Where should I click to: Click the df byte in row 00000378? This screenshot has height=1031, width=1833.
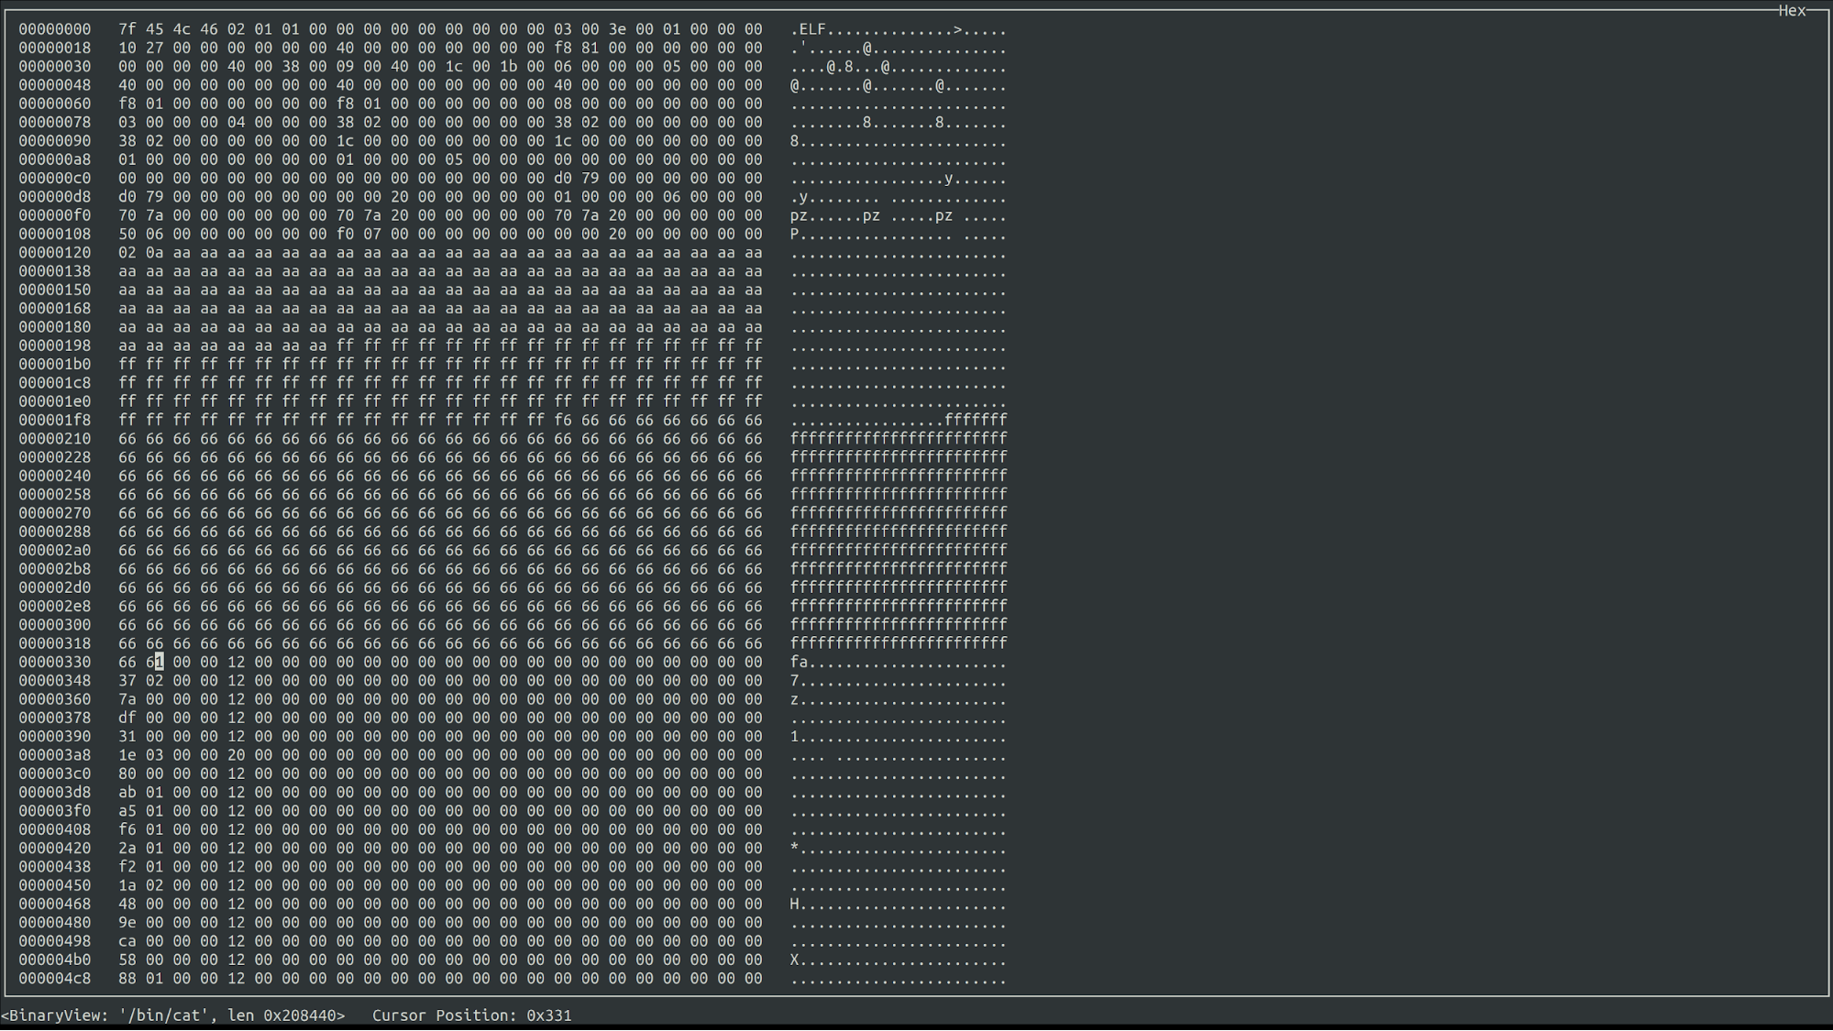127,718
